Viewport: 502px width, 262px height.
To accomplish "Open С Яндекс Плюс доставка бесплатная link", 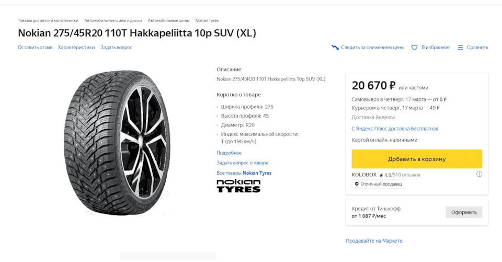I will pyautogui.click(x=395, y=129).
